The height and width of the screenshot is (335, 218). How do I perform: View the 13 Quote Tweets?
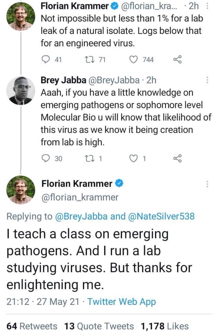point(99,326)
